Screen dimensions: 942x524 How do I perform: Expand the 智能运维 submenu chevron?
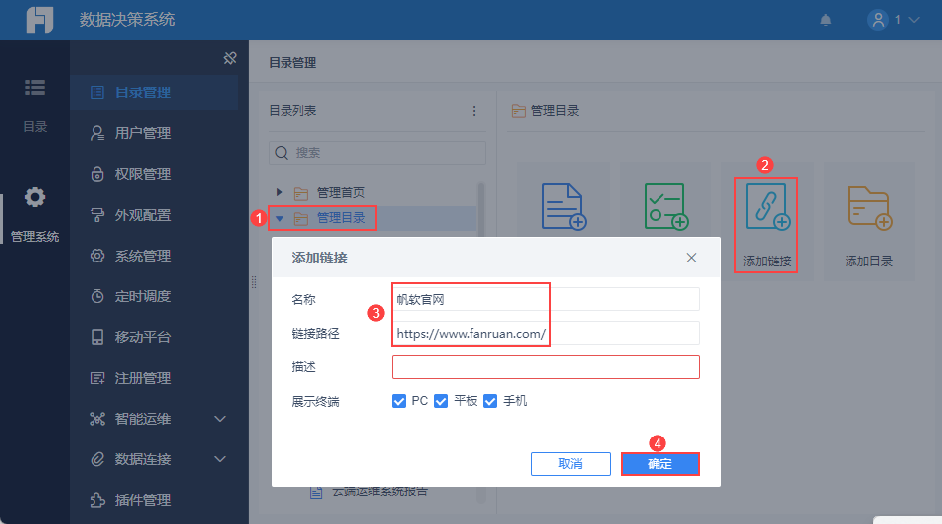pyautogui.click(x=220, y=419)
